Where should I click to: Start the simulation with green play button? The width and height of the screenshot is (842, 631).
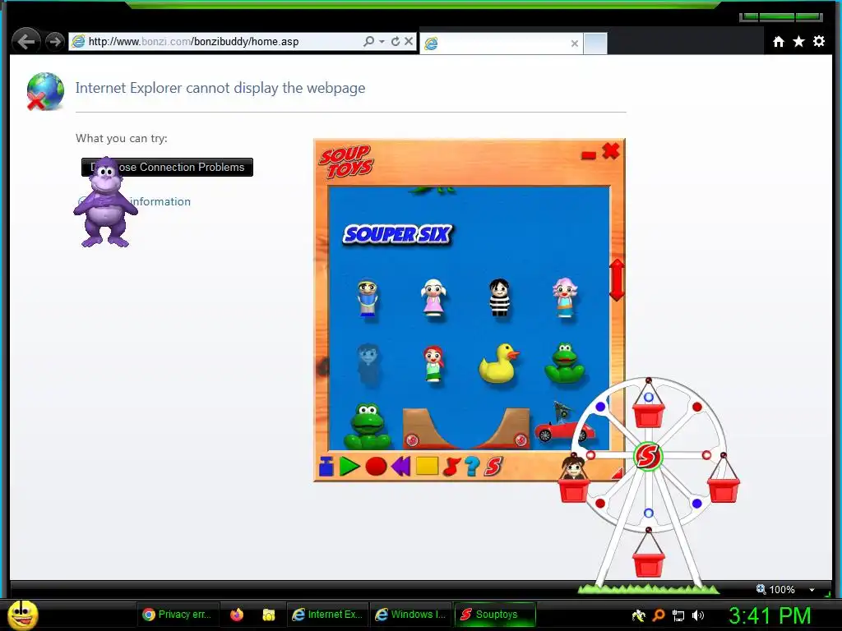349,467
